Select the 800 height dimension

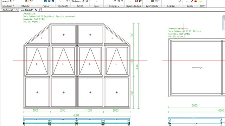pos(132,35)
